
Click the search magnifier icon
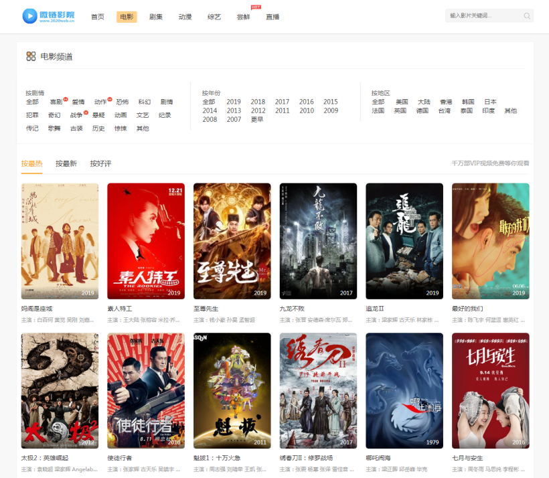pos(527,16)
